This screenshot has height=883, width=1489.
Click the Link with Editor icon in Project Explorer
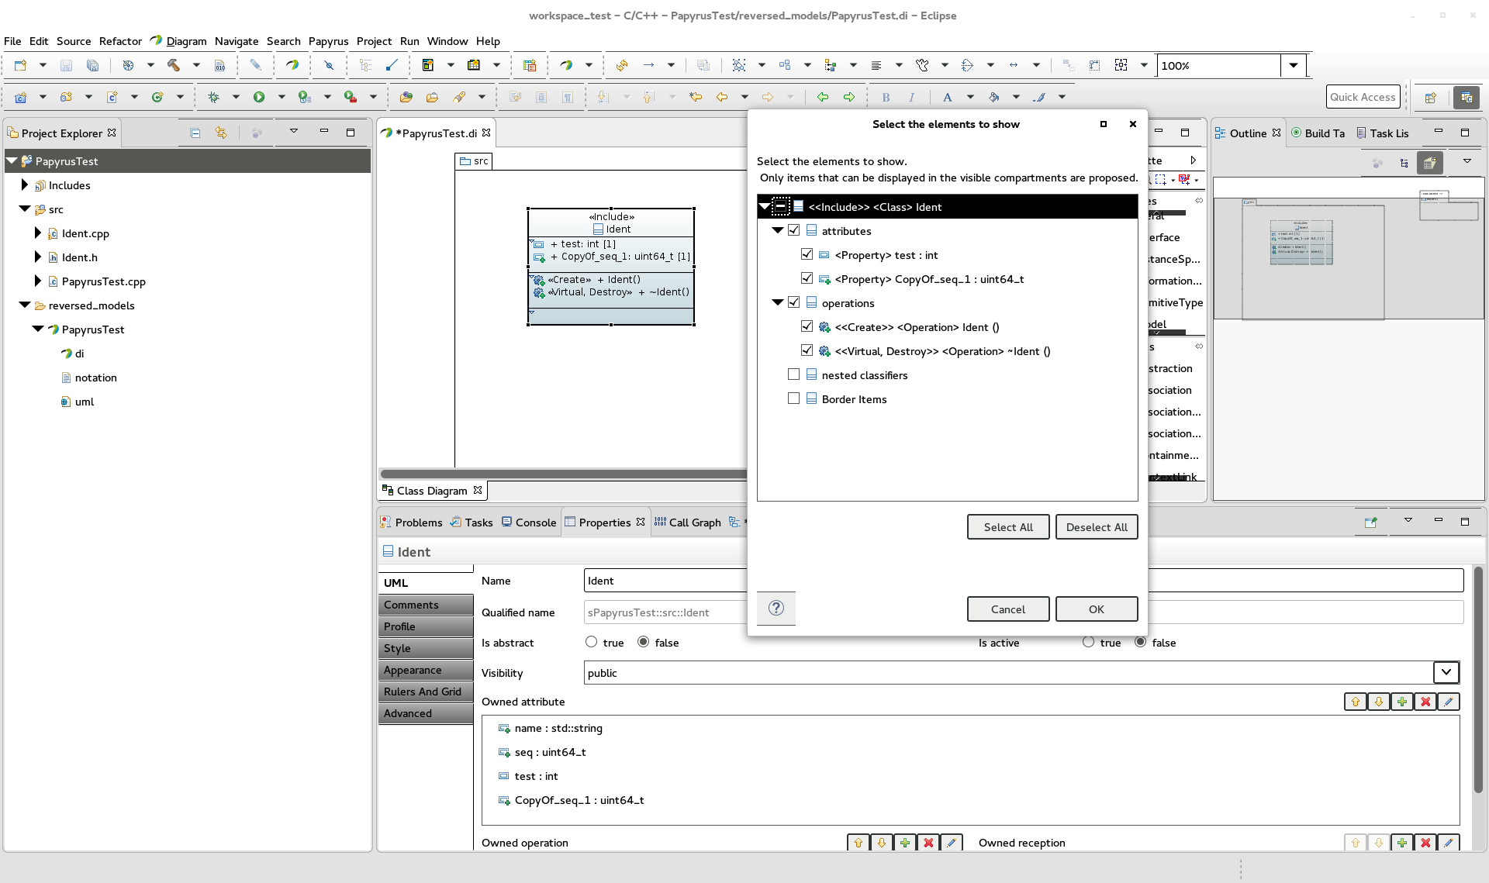(221, 133)
